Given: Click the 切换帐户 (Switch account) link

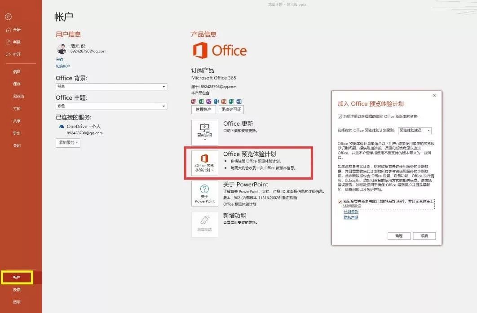Looking at the screenshot, I should [63, 66].
